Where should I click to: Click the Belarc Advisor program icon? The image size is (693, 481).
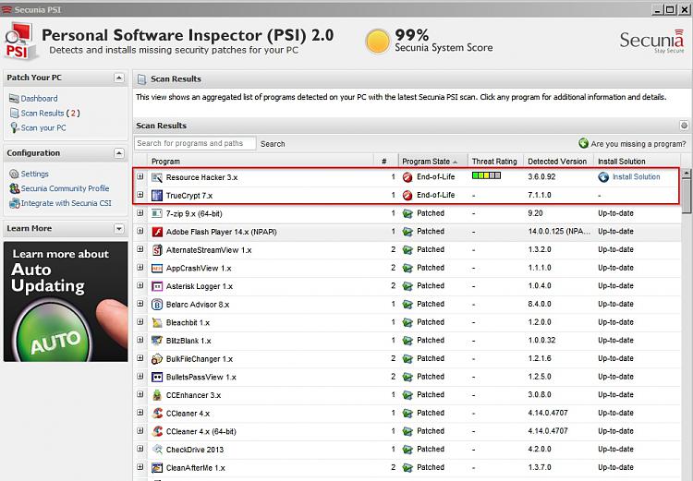coord(157,305)
